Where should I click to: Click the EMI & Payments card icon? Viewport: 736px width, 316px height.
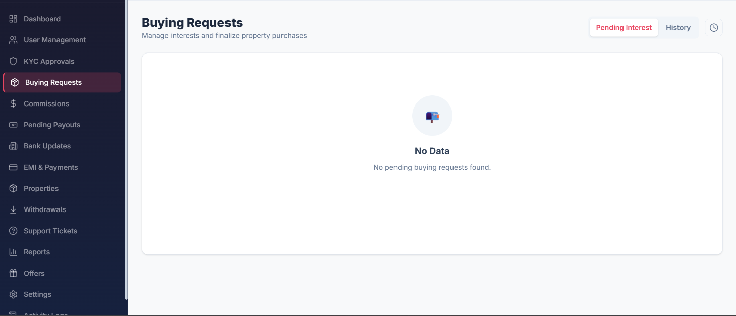[x=14, y=167]
